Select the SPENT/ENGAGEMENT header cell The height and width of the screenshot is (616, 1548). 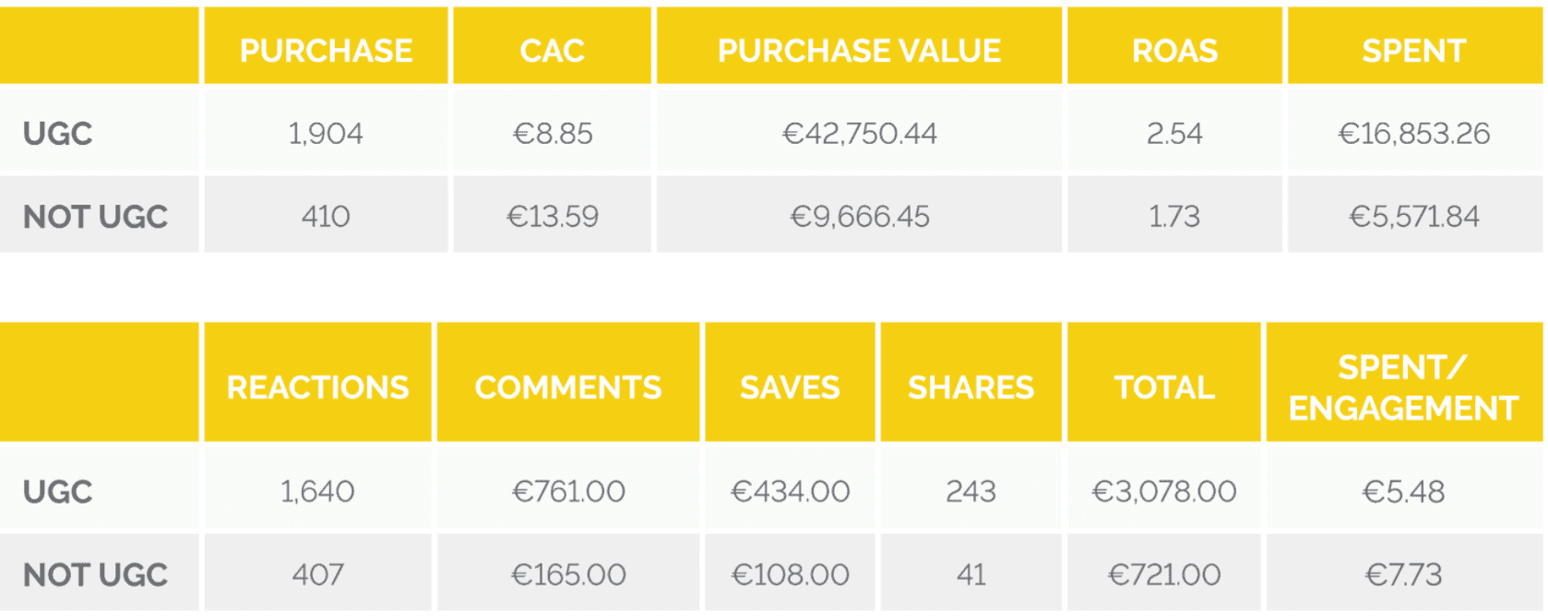pos(1402,387)
